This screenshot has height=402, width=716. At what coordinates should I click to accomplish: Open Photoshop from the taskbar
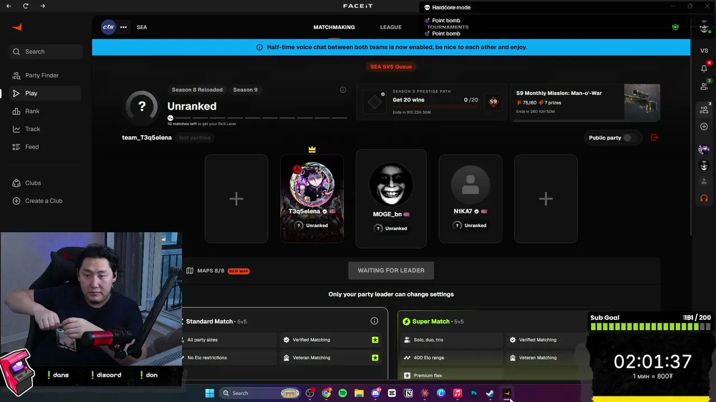click(x=474, y=393)
